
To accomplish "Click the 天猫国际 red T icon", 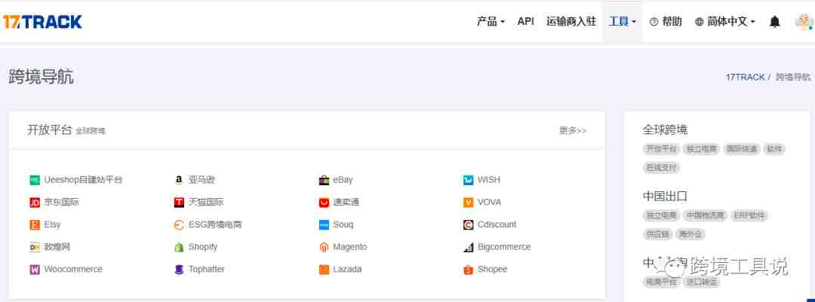I will [x=179, y=203].
